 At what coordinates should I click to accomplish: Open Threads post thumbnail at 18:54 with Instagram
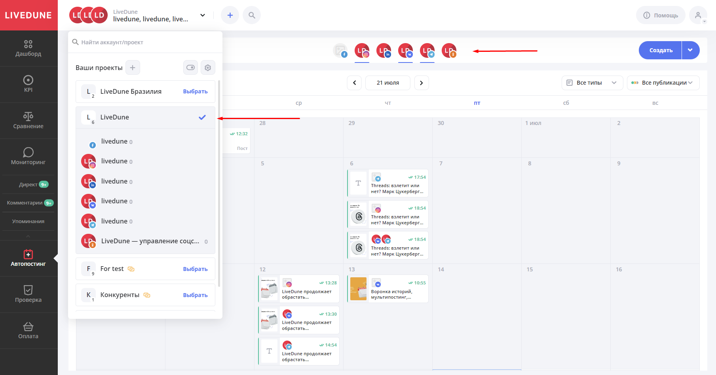[359, 214]
